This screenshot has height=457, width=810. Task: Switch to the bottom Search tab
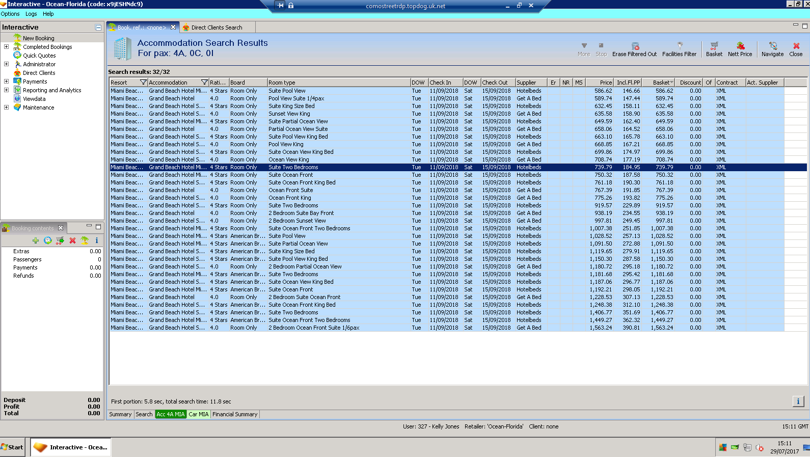point(144,414)
